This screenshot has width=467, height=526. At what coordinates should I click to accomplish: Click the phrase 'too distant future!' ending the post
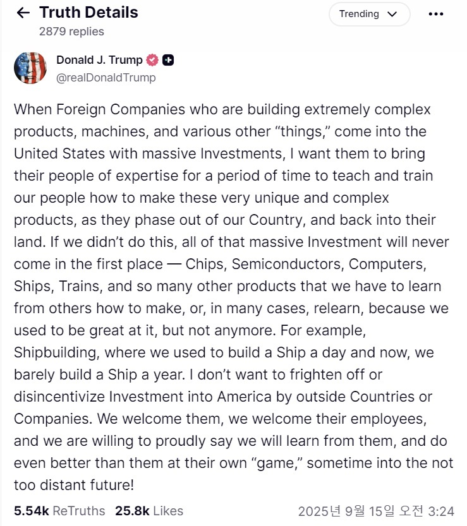coord(74,485)
